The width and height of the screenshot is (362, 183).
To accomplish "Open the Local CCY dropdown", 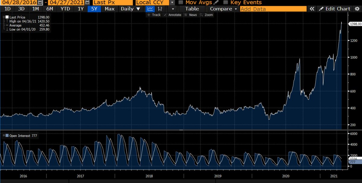I will coord(171,2).
